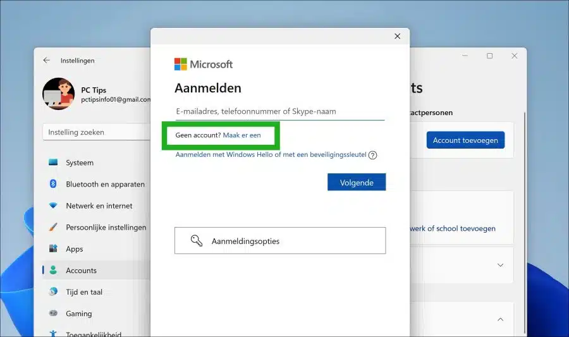Click the paintbrush Persoonlijke instellingen icon

tap(53, 227)
